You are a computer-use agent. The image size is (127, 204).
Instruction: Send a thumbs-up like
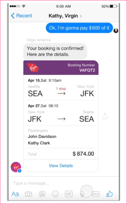coord(110,194)
